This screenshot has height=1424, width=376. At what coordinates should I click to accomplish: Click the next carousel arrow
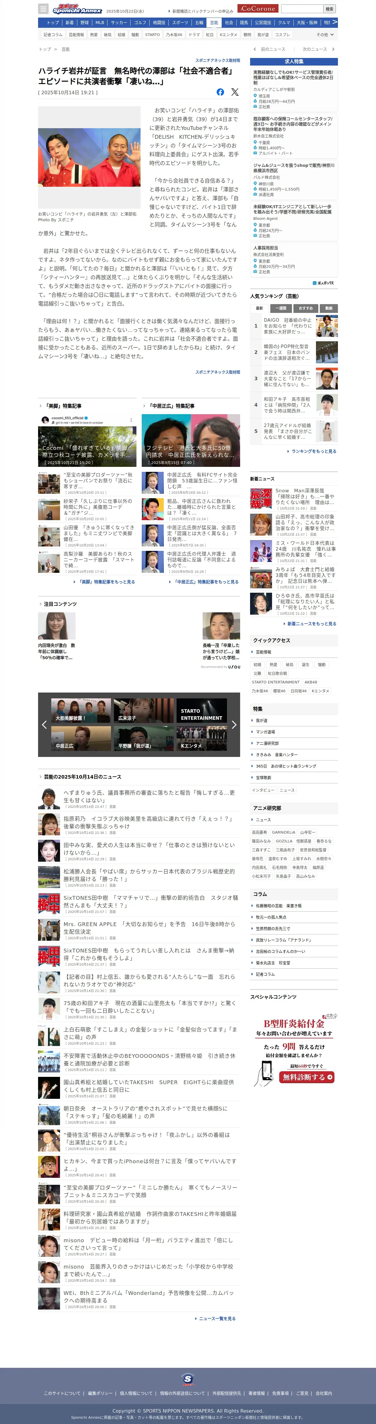pos(234,725)
